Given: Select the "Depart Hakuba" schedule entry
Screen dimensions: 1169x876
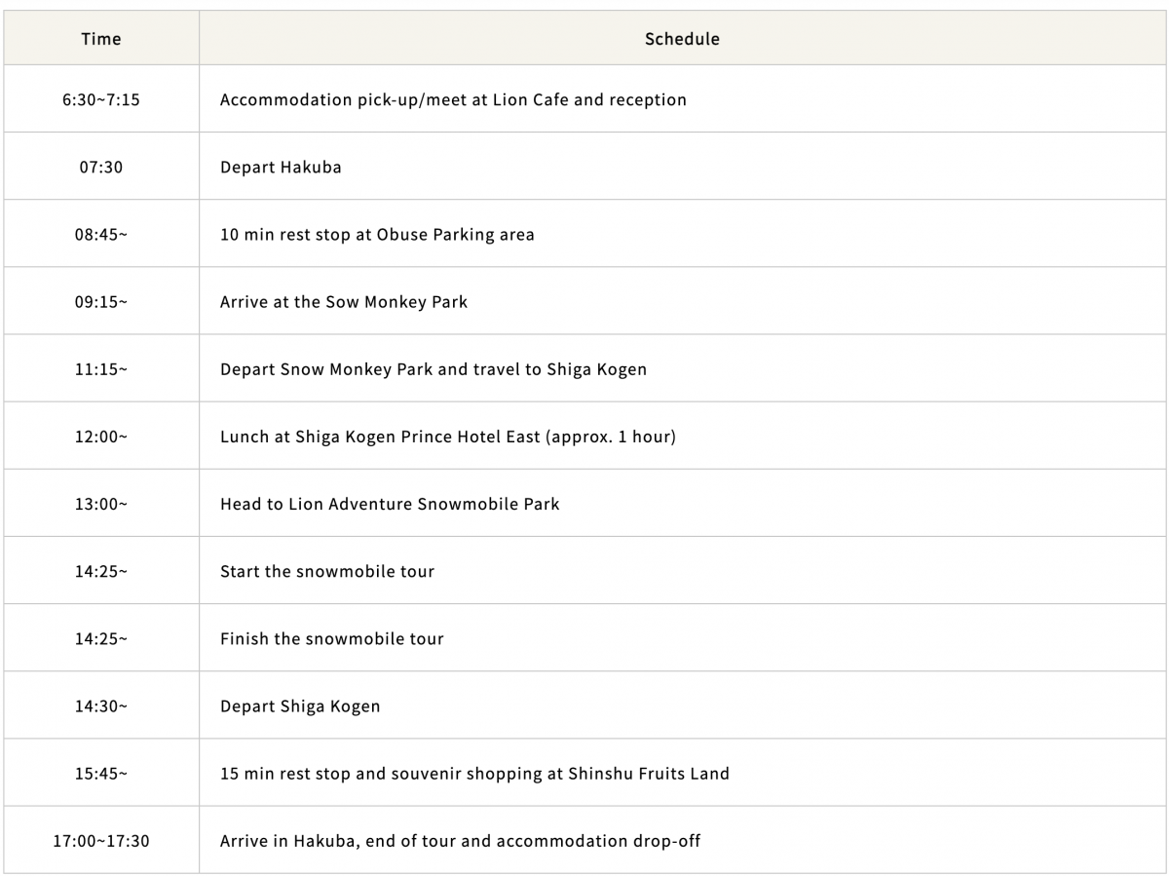Looking at the screenshot, I should click(x=281, y=167).
